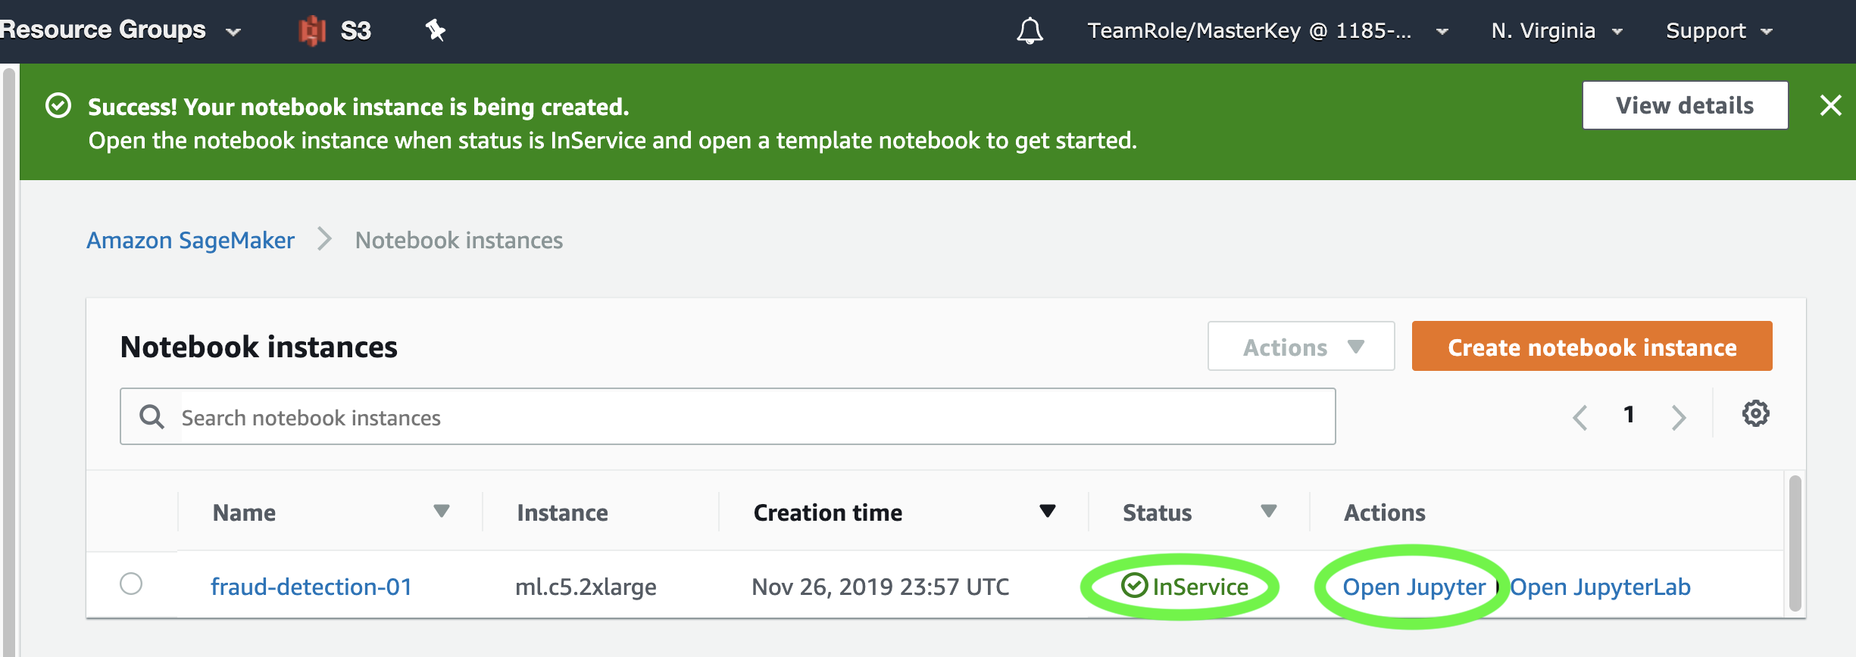This screenshot has width=1856, height=657.
Task: Select the fraud-detection-01 radio button
Action: click(131, 584)
